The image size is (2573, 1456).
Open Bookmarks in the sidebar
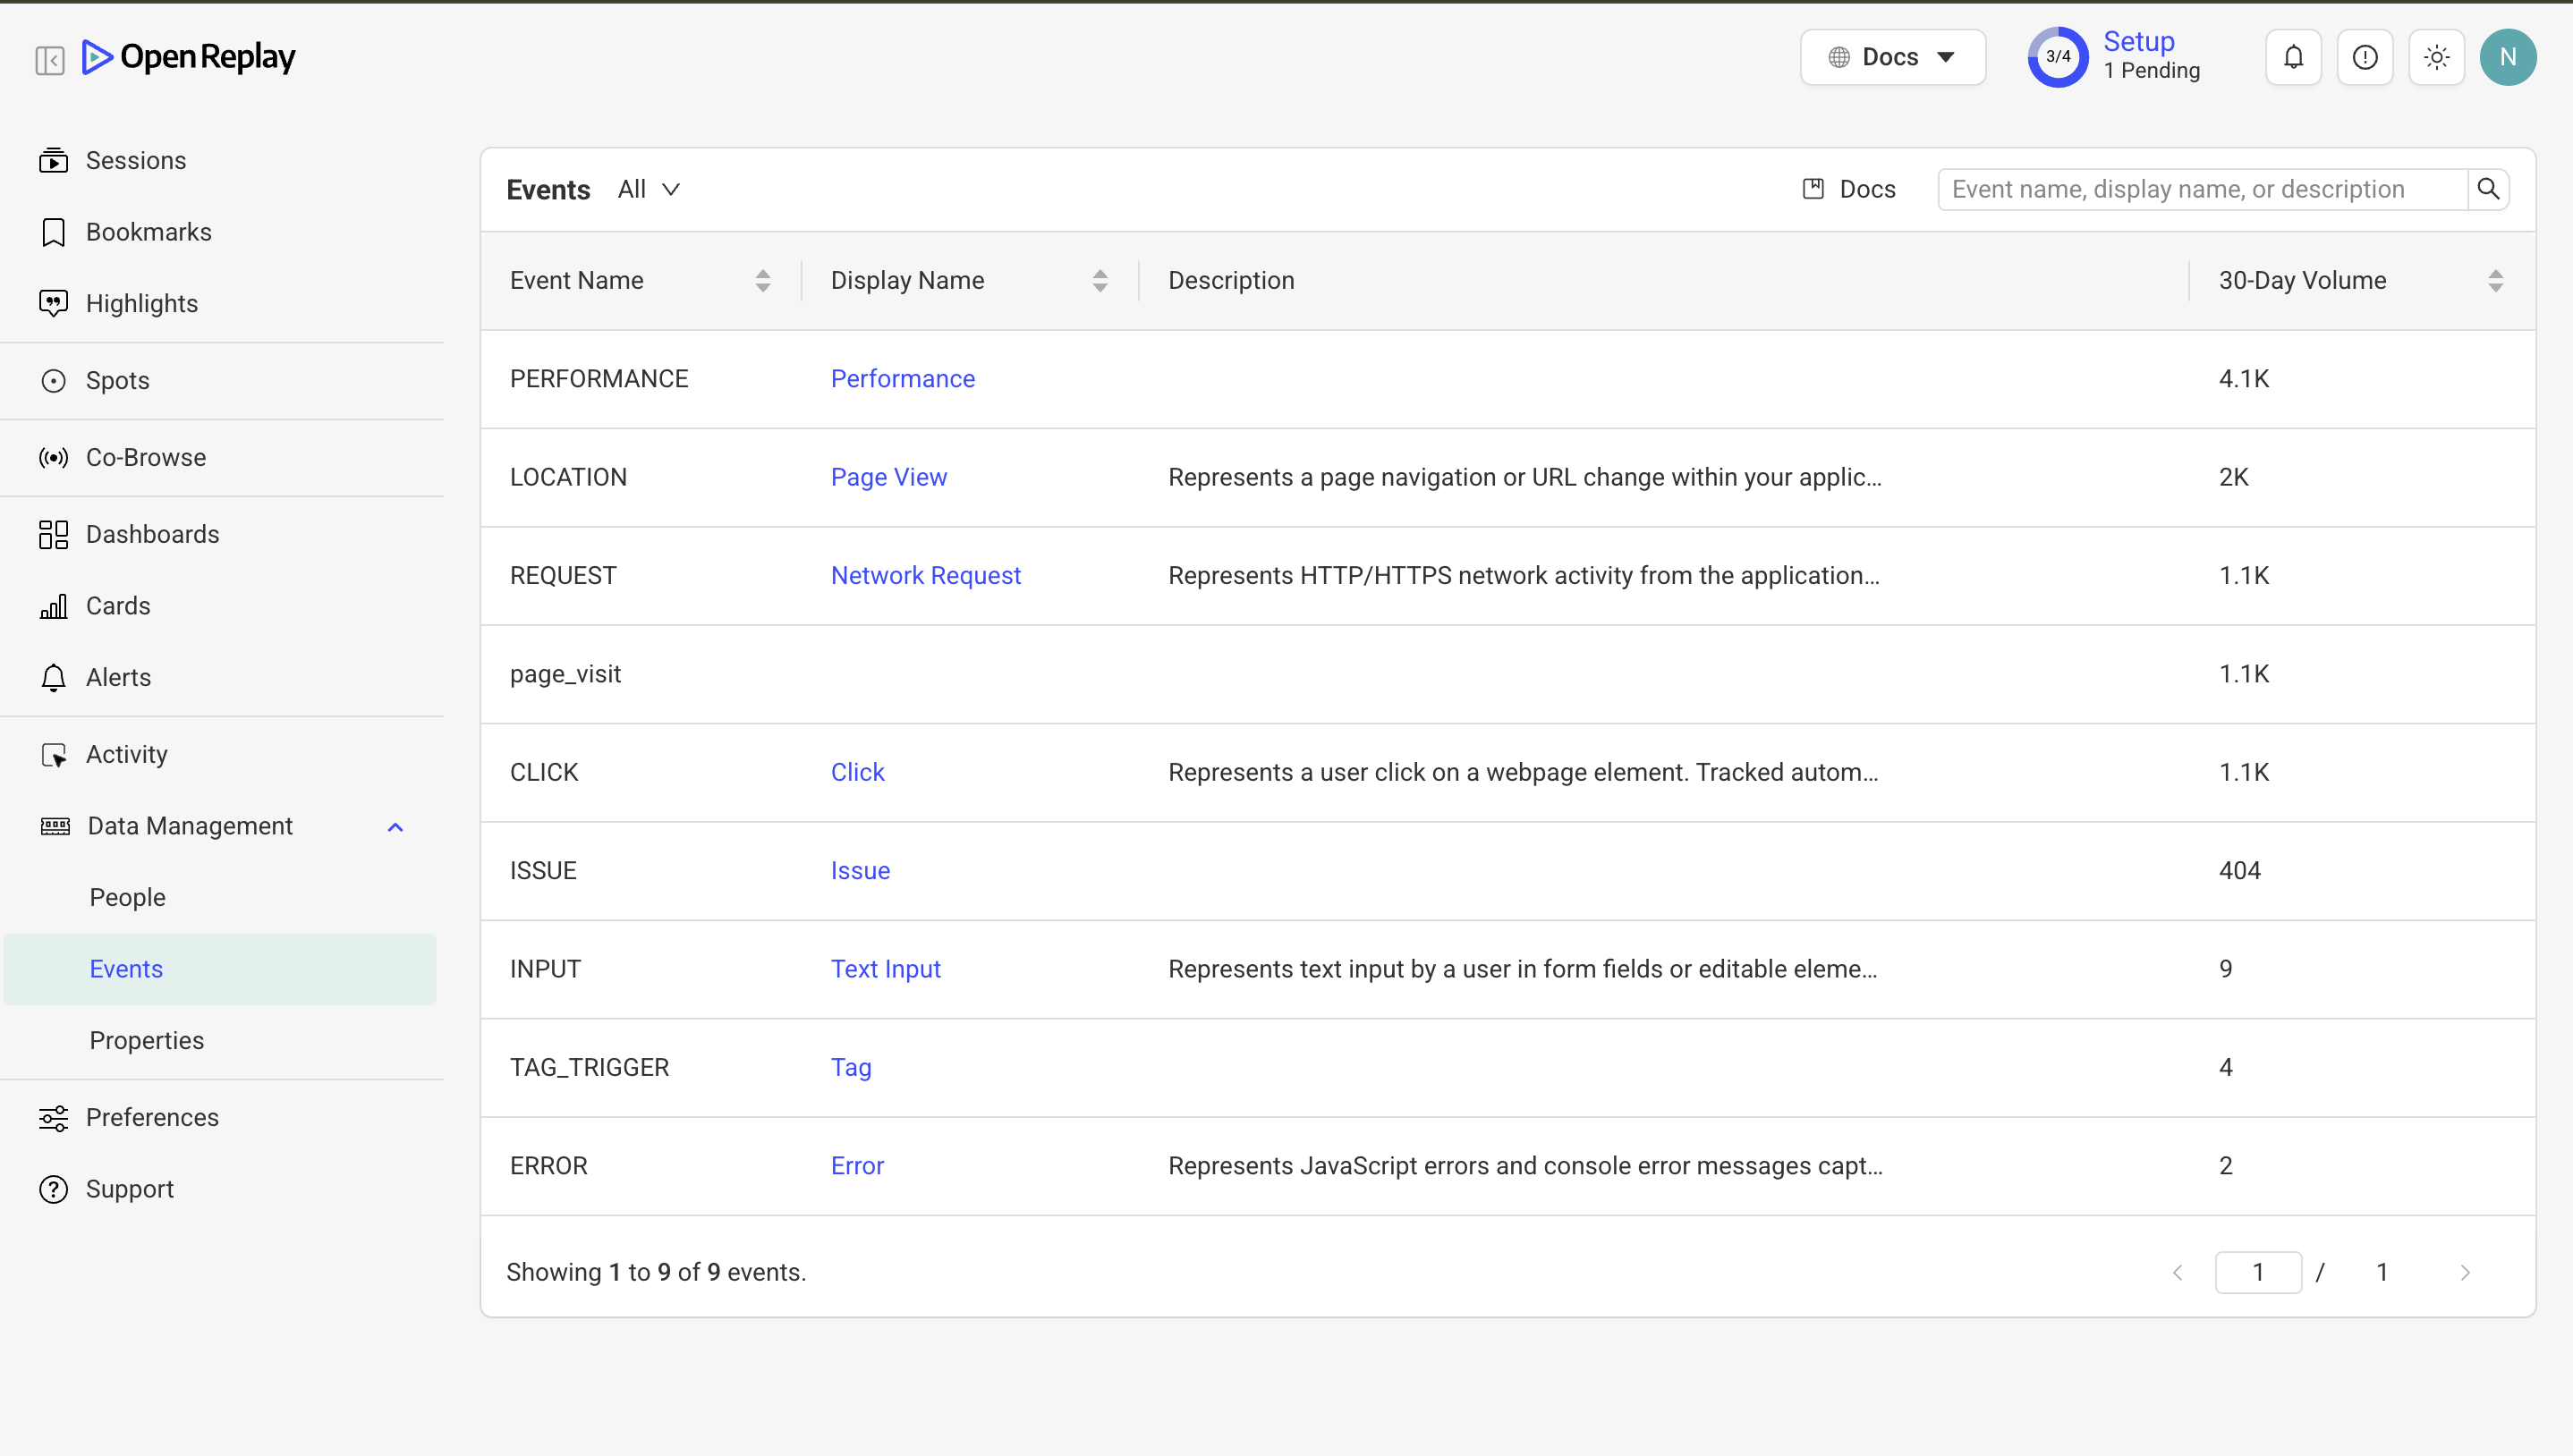[x=149, y=232]
